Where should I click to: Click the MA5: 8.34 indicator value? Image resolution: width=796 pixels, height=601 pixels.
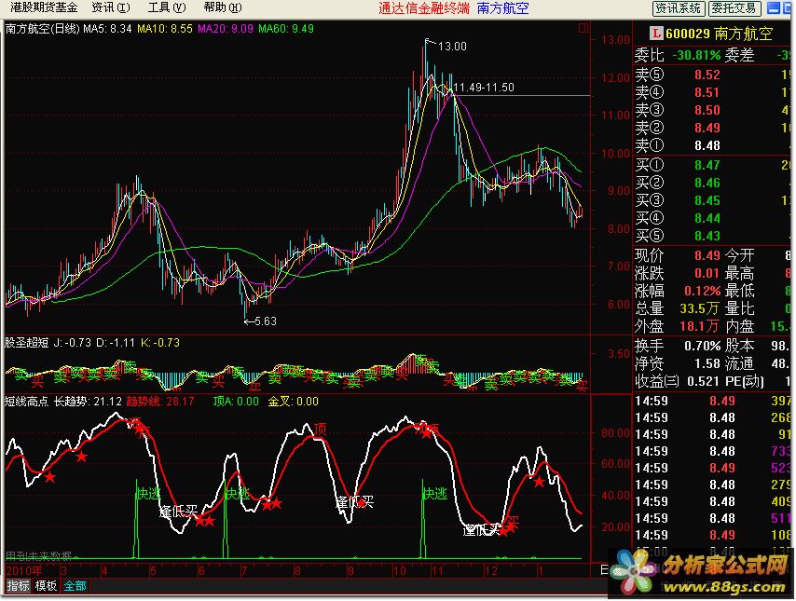point(107,29)
